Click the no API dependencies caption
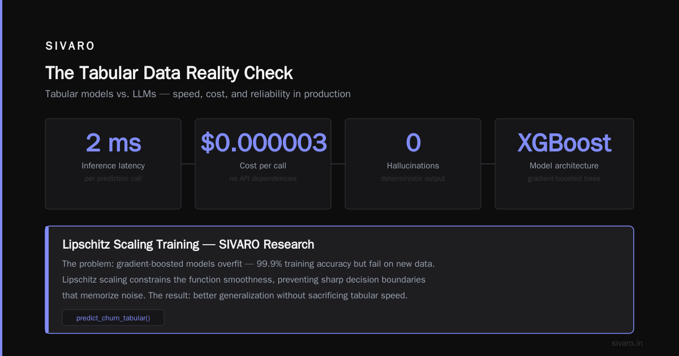The height and width of the screenshot is (356, 679). (263, 179)
